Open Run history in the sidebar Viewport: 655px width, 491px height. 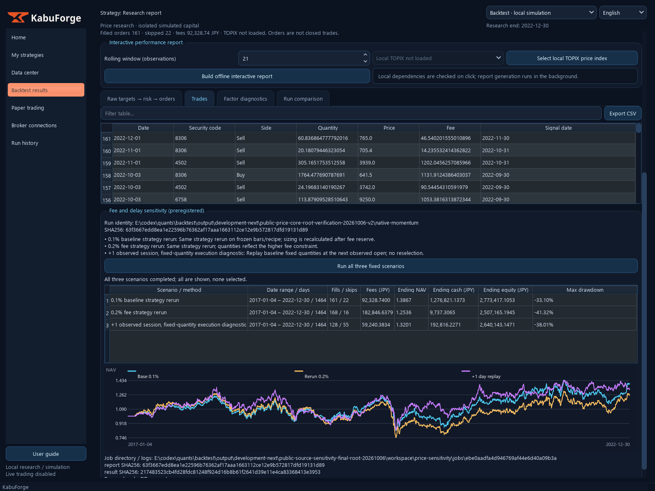click(46, 143)
